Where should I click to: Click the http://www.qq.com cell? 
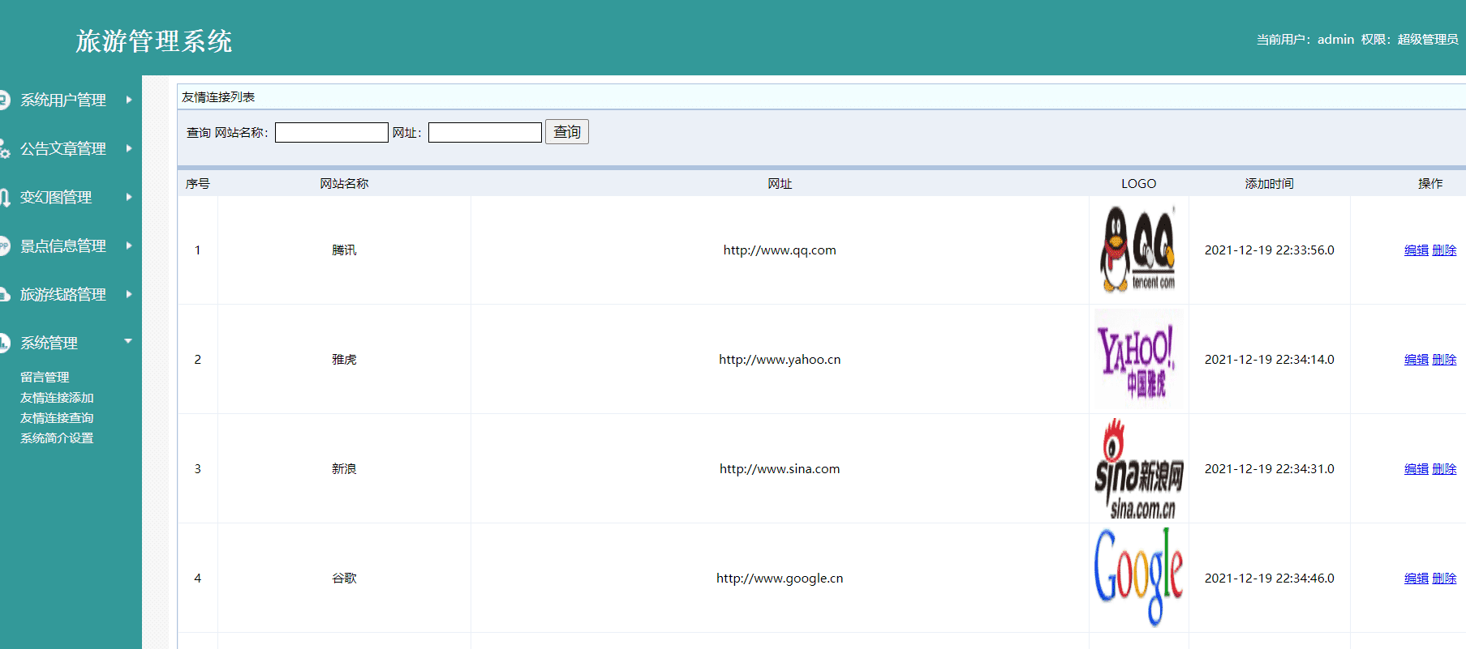coord(780,250)
